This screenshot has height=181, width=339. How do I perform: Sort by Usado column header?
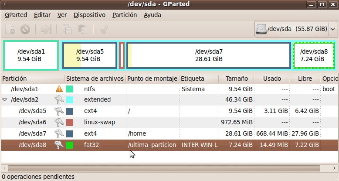click(x=272, y=79)
